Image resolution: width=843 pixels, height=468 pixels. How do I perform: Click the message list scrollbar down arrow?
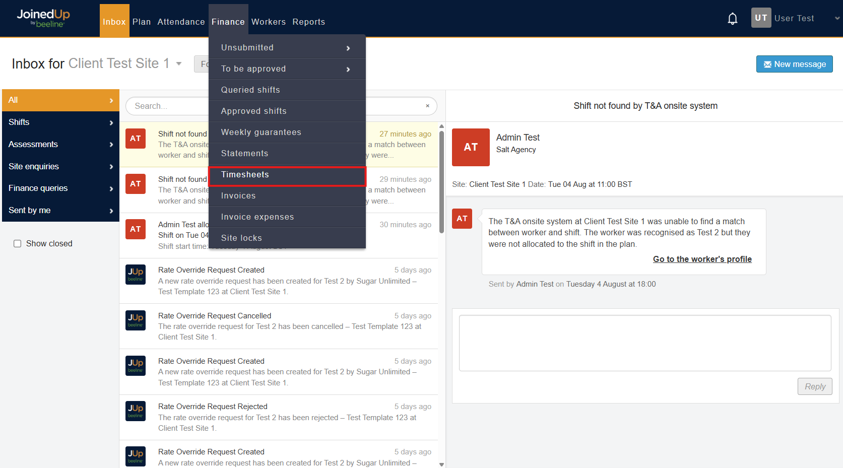442,464
